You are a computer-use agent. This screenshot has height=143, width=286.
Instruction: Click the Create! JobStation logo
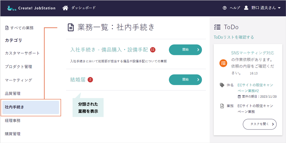coord(31,8)
